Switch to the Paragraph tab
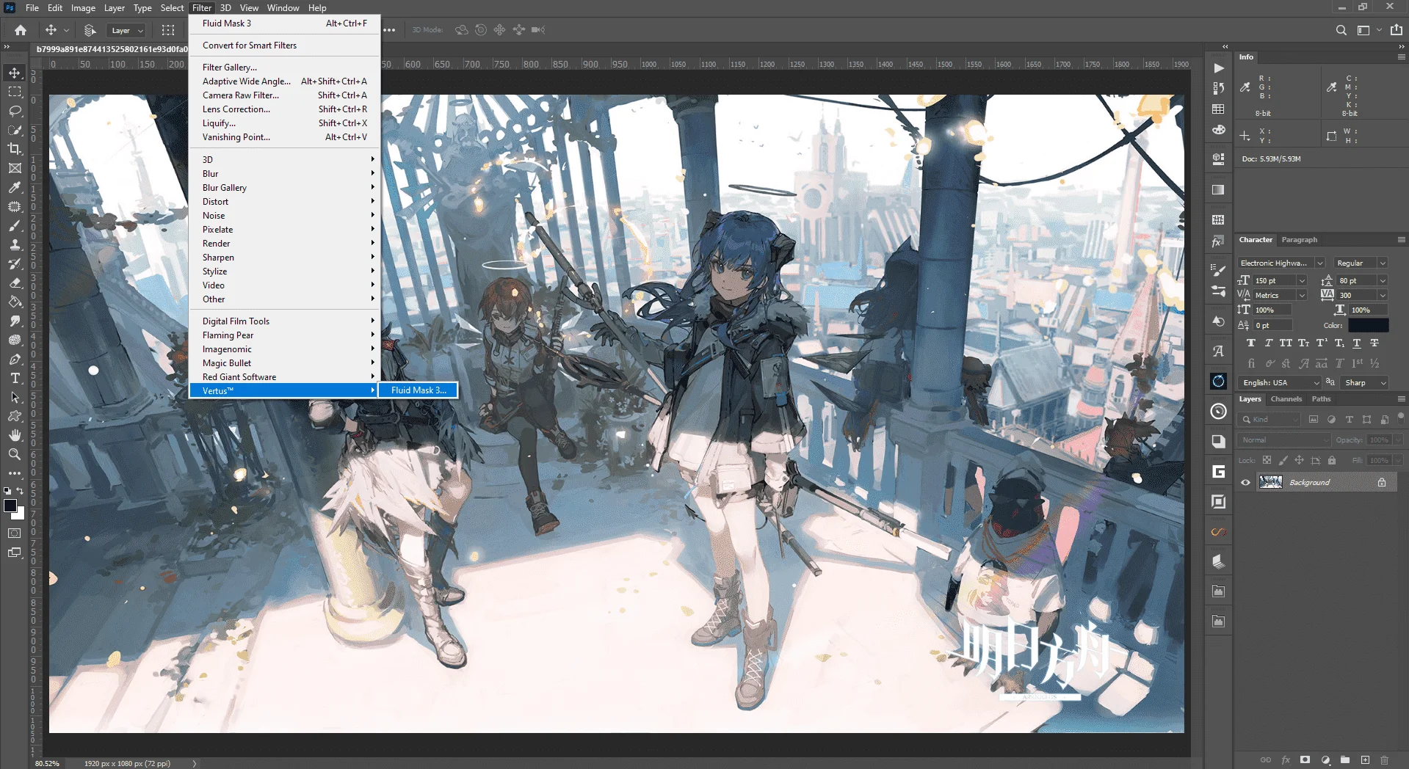The image size is (1409, 769). tap(1300, 240)
